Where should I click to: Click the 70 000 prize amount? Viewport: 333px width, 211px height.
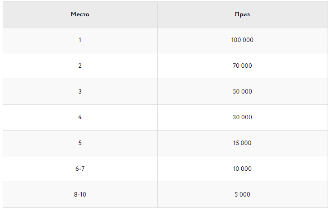pyautogui.click(x=242, y=66)
